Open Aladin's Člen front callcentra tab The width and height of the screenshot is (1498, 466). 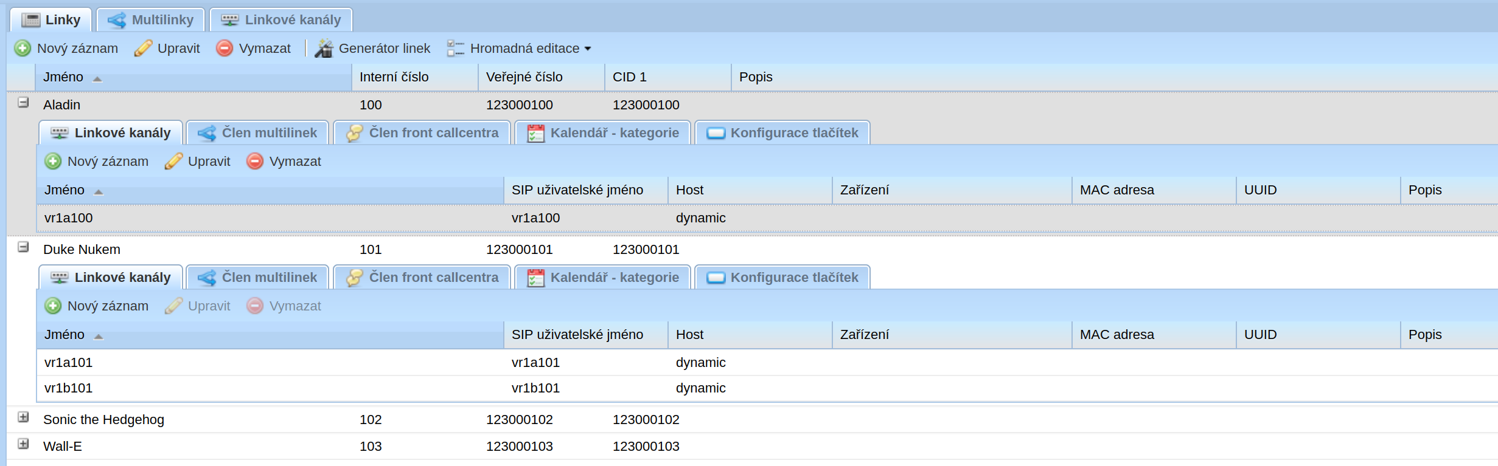coord(422,132)
